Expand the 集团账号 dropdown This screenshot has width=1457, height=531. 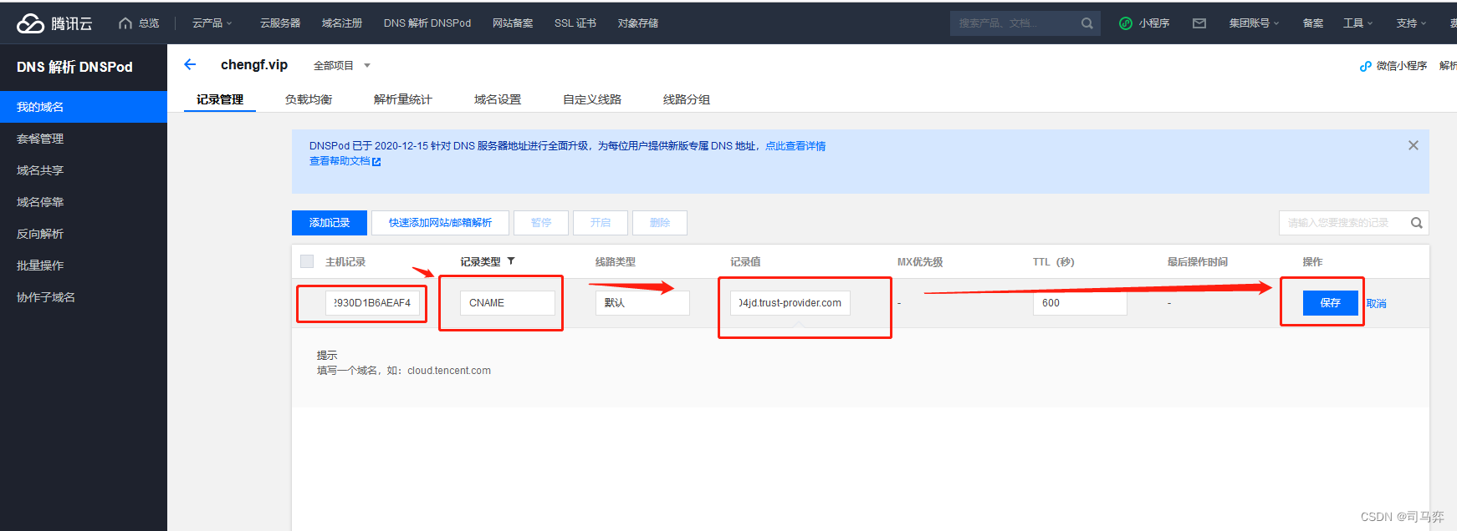click(x=1254, y=23)
